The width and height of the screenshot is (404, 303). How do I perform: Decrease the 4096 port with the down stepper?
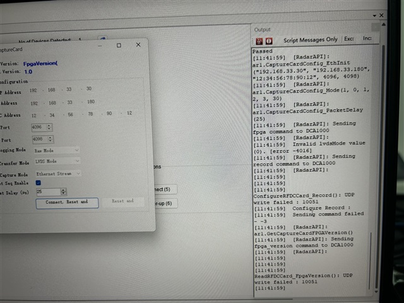point(49,129)
